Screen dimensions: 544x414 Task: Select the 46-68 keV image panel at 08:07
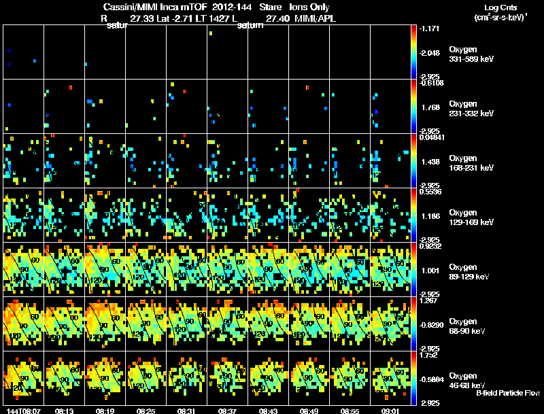pyautogui.click(x=23, y=378)
